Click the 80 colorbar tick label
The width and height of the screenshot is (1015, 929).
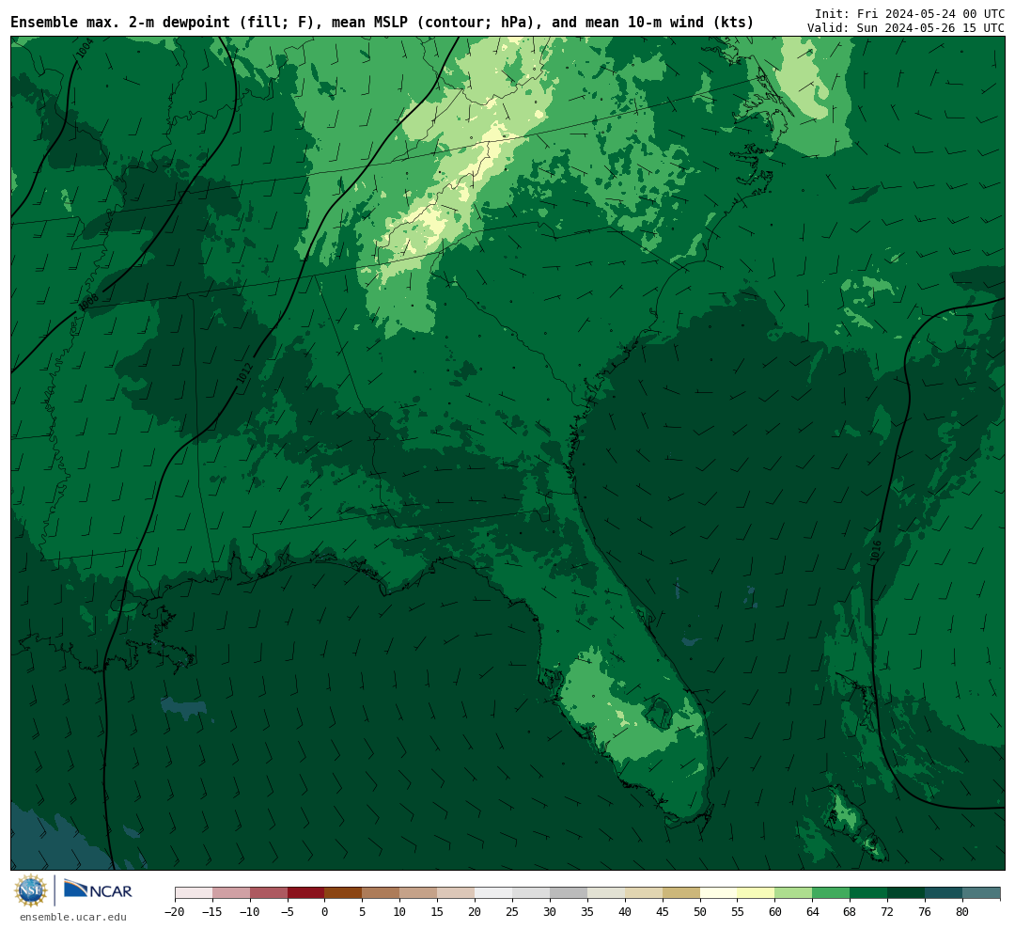click(x=963, y=911)
